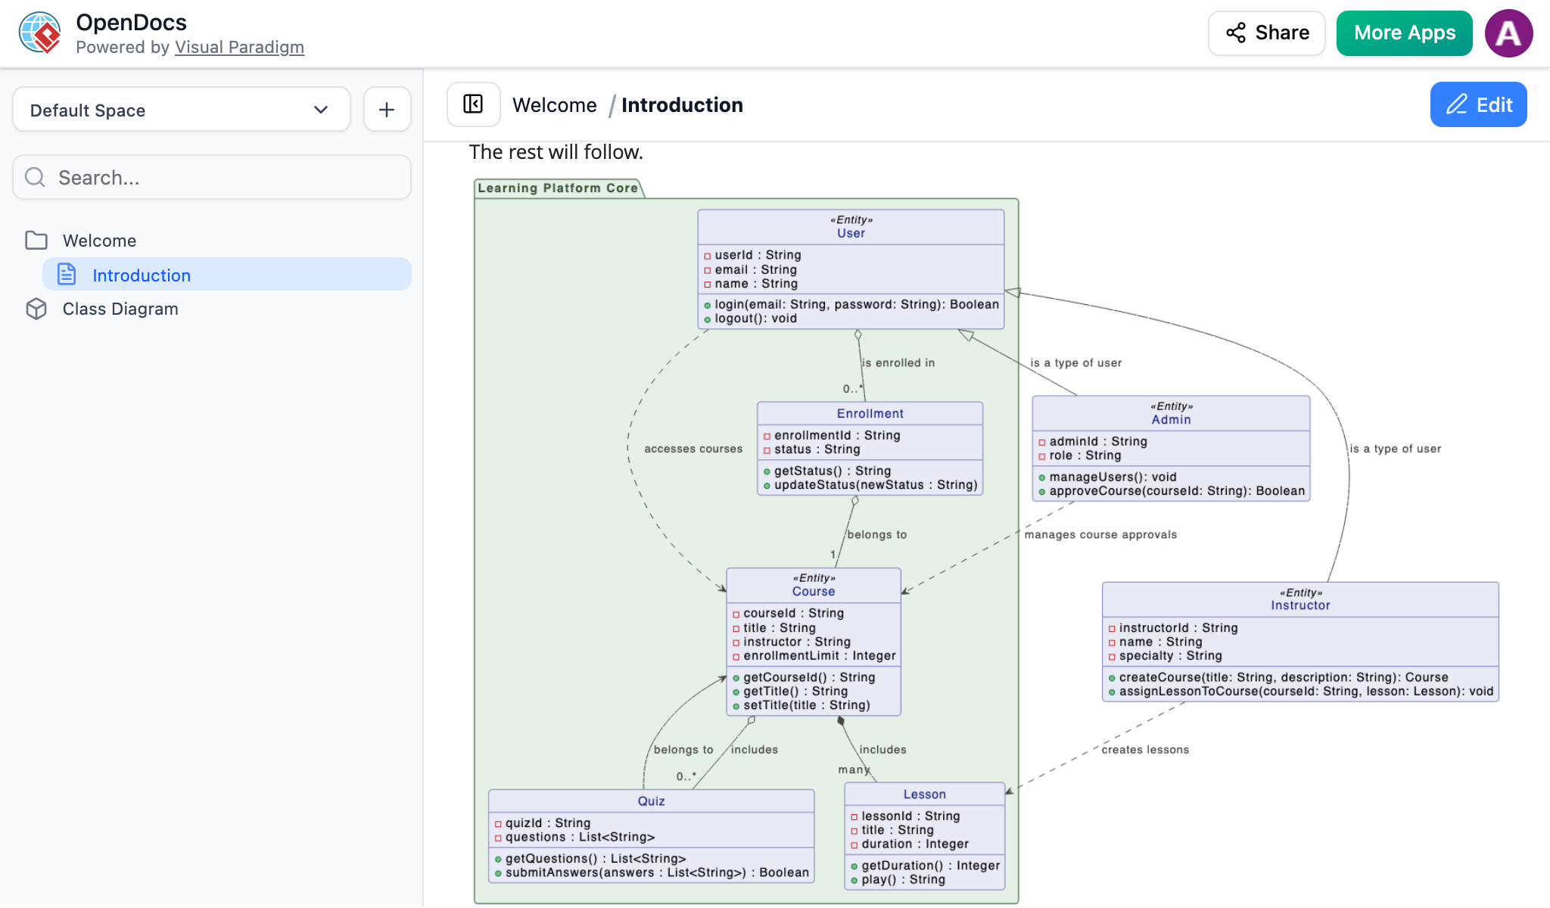Viewport: 1550px width, 908px height.
Task: Click the pencil icon on the Edit button
Action: click(1457, 104)
